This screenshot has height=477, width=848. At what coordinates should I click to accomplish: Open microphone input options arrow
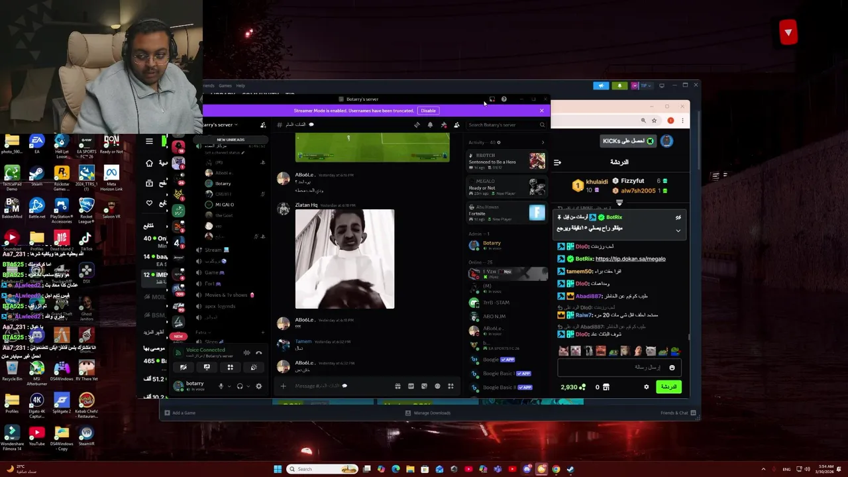(x=229, y=386)
